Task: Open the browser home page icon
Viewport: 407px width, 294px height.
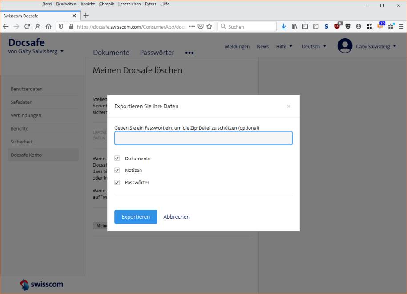Action: coord(48,27)
